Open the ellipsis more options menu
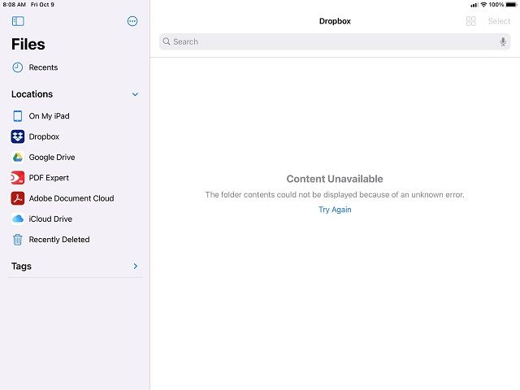 click(133, 21)
